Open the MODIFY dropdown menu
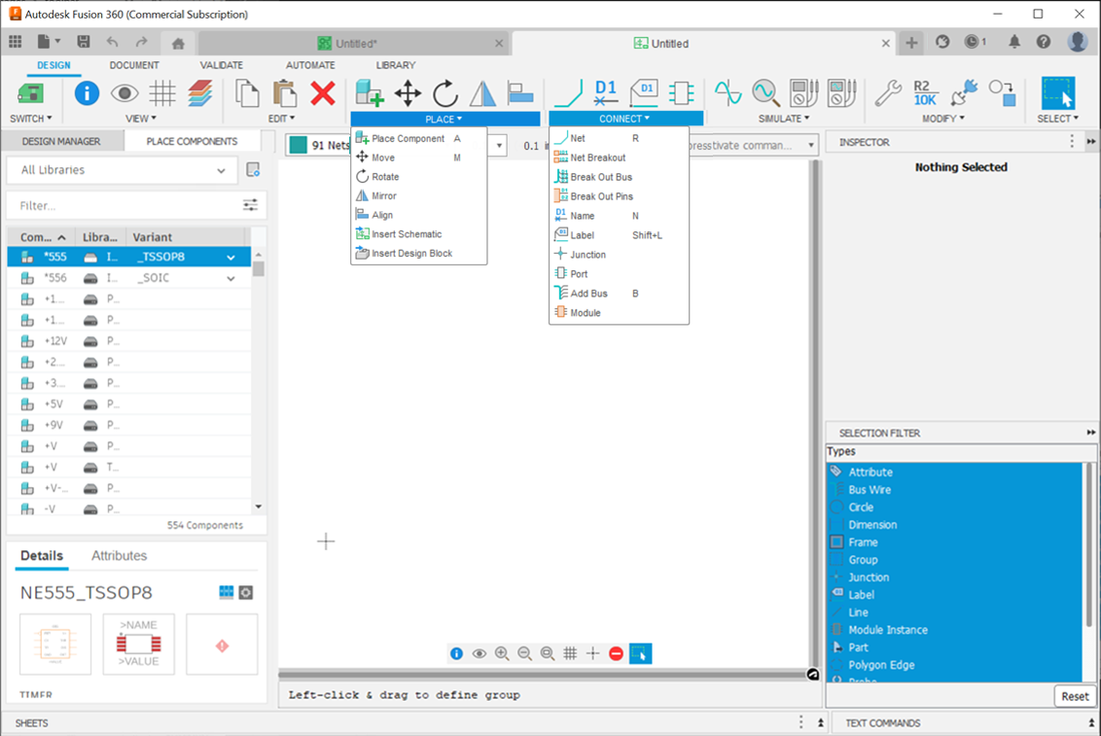This screenshot has height=736, width=1101. pyautogui.click(x=943, y=119)
